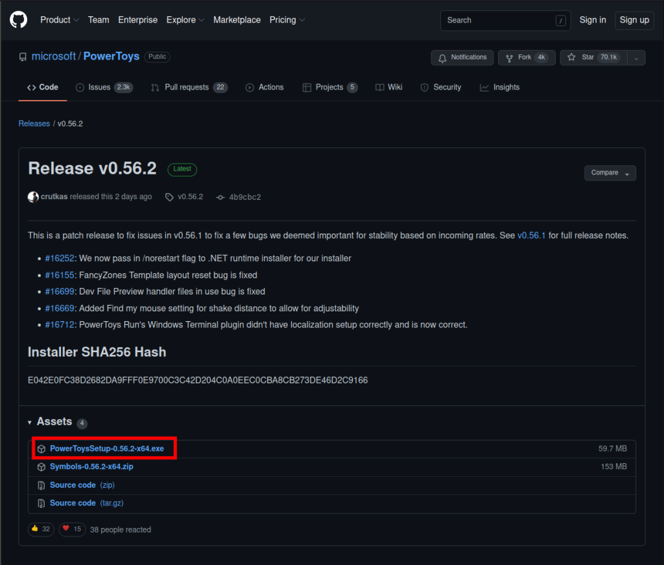Image resolution: width=664 pixels, height=565 pixels.
Task: Expand the Compare dropdown
Action: pos(610,173)
